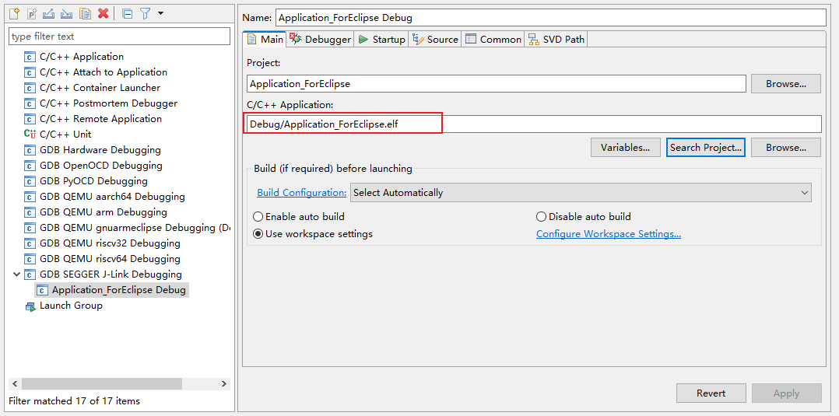Click the Collapse All icon
Viewport: 839px width, 416px height.
pyautogui.click(x=127, y=13)
